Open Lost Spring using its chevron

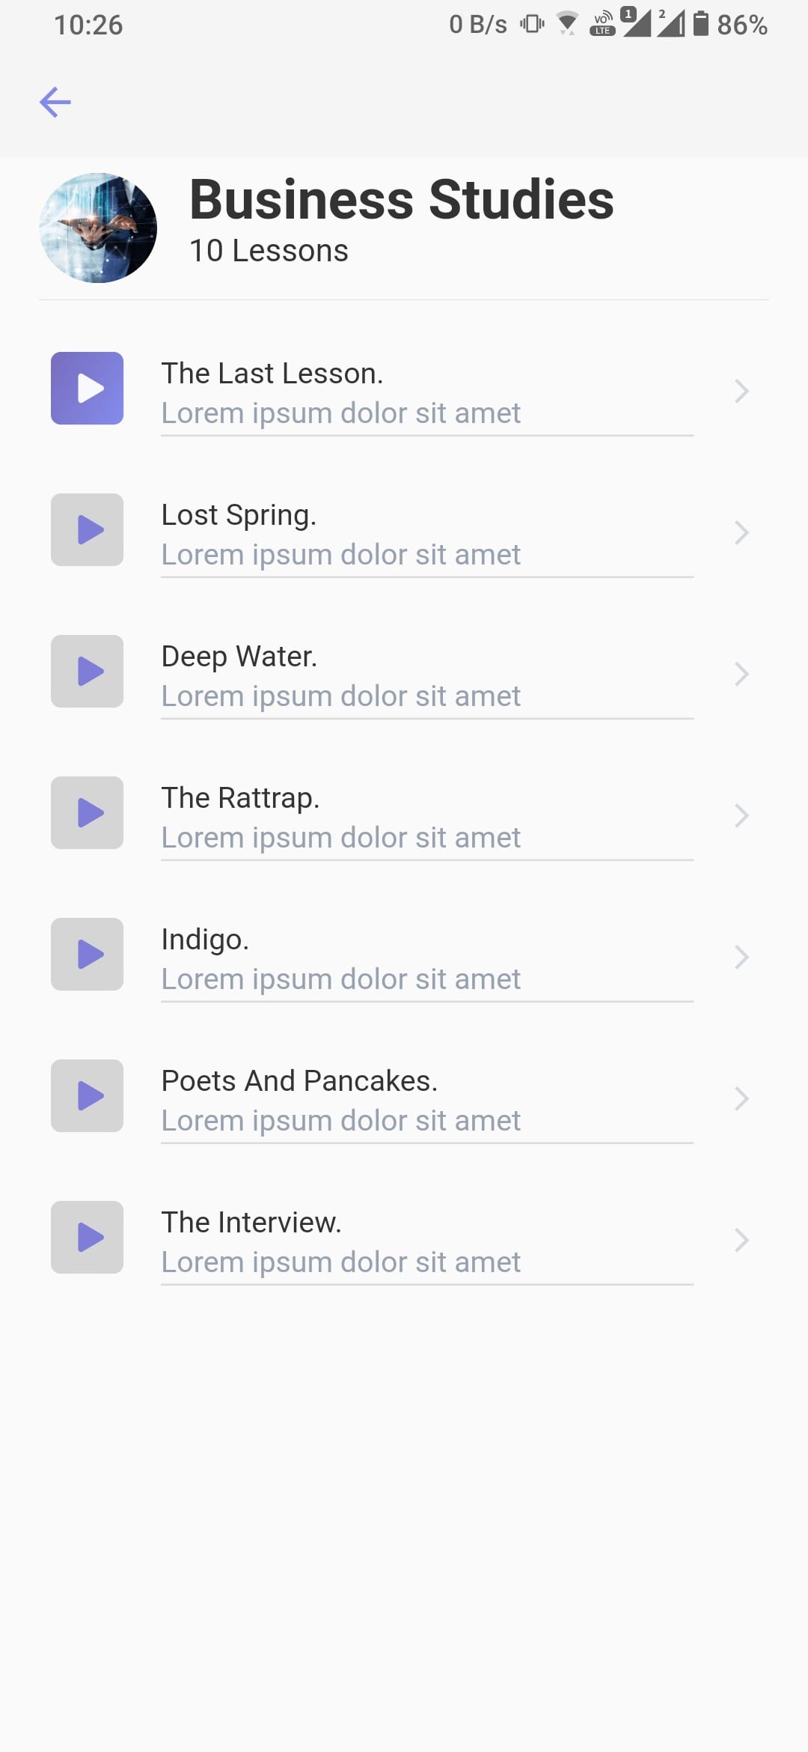741,532
